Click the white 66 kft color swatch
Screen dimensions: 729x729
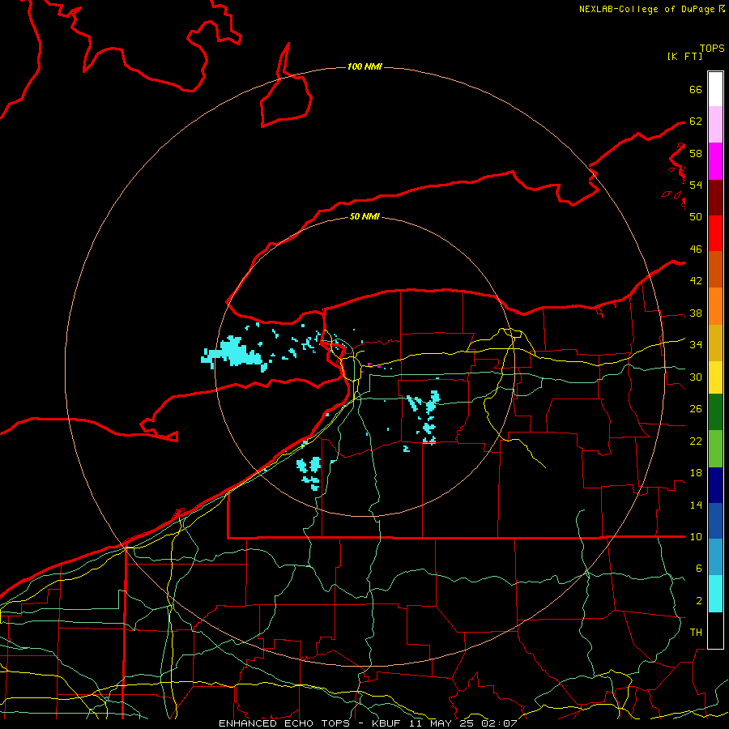click(x=715, y=89)
